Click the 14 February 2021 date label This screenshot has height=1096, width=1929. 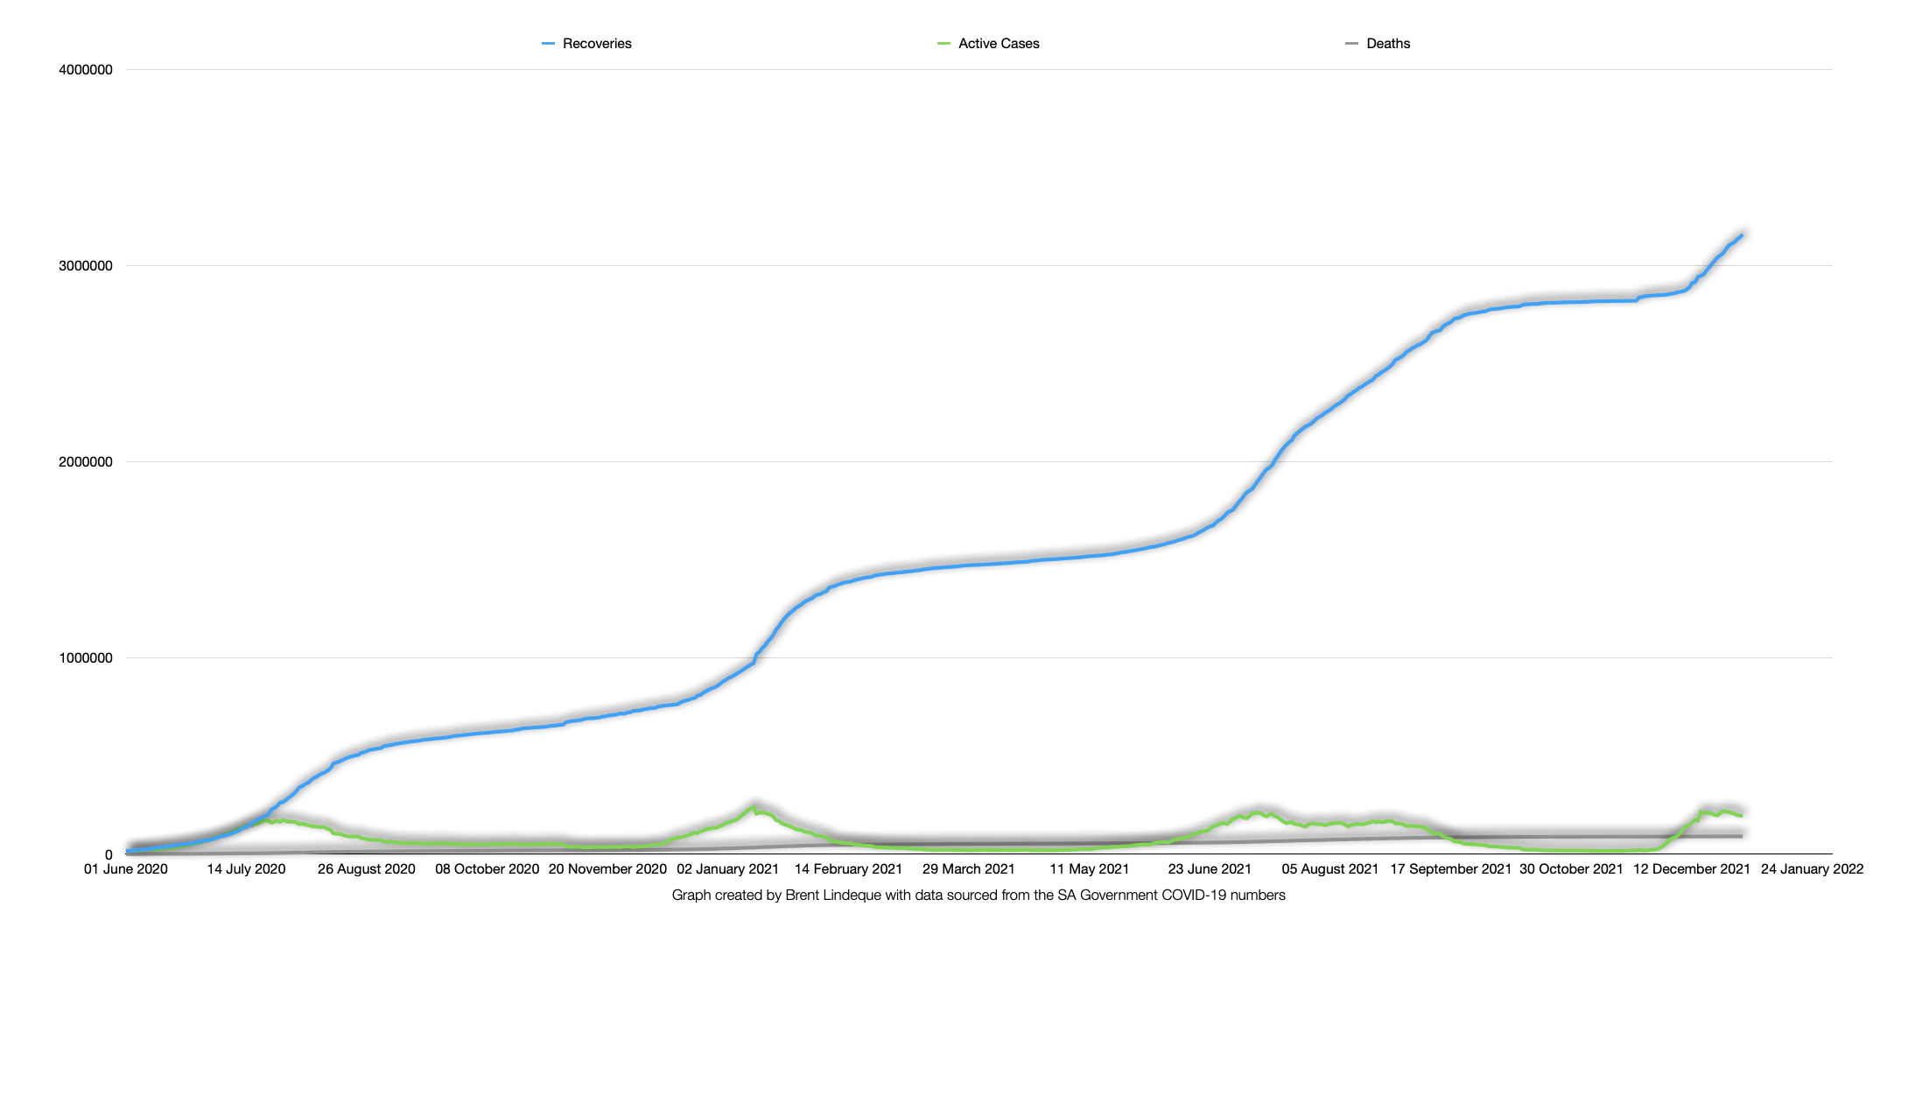(x=848, y=869)
